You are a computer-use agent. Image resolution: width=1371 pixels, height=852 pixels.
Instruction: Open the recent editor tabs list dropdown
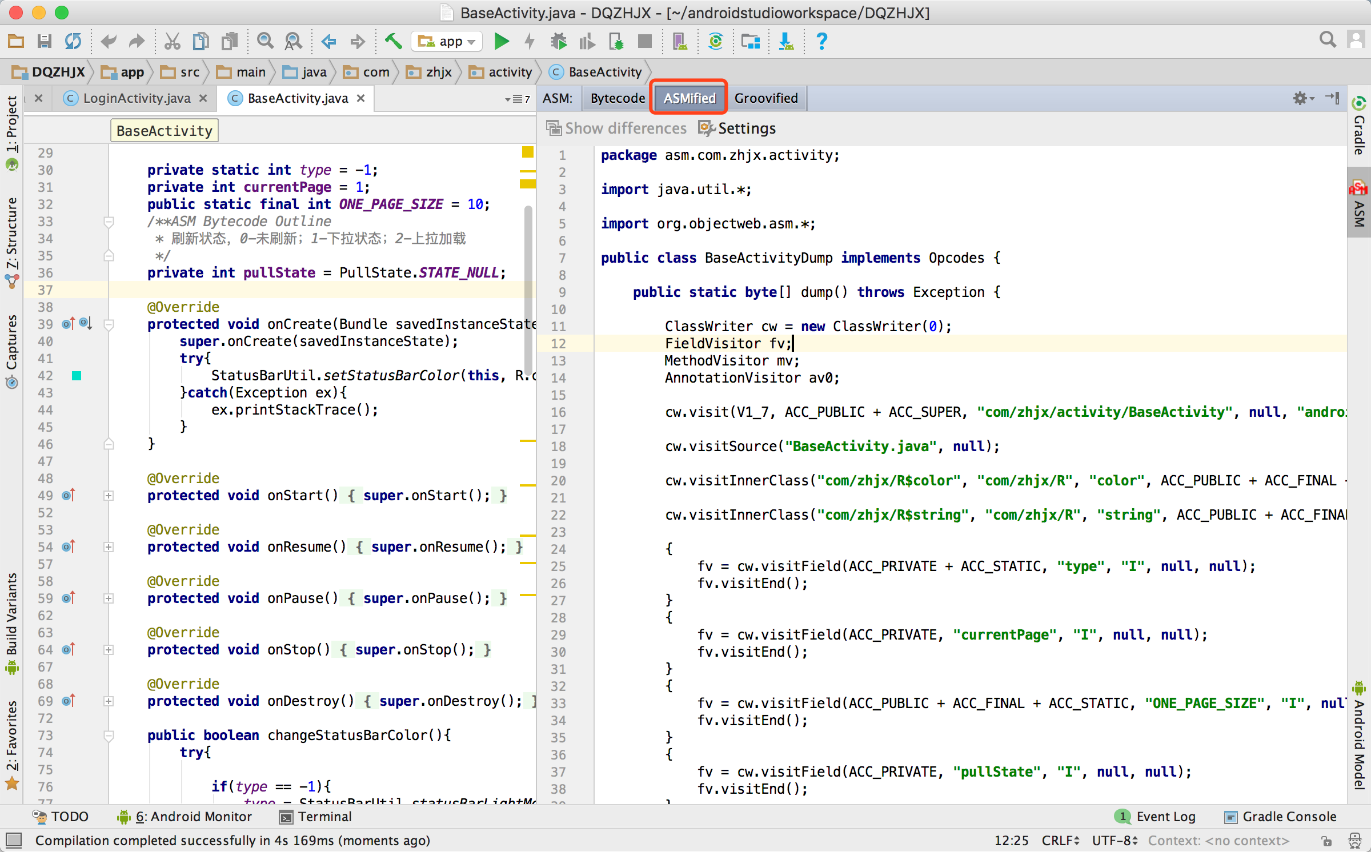click(518, 99)
